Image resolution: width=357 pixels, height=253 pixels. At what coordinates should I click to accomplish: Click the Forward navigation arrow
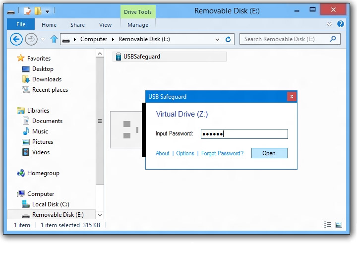[31, 39]
